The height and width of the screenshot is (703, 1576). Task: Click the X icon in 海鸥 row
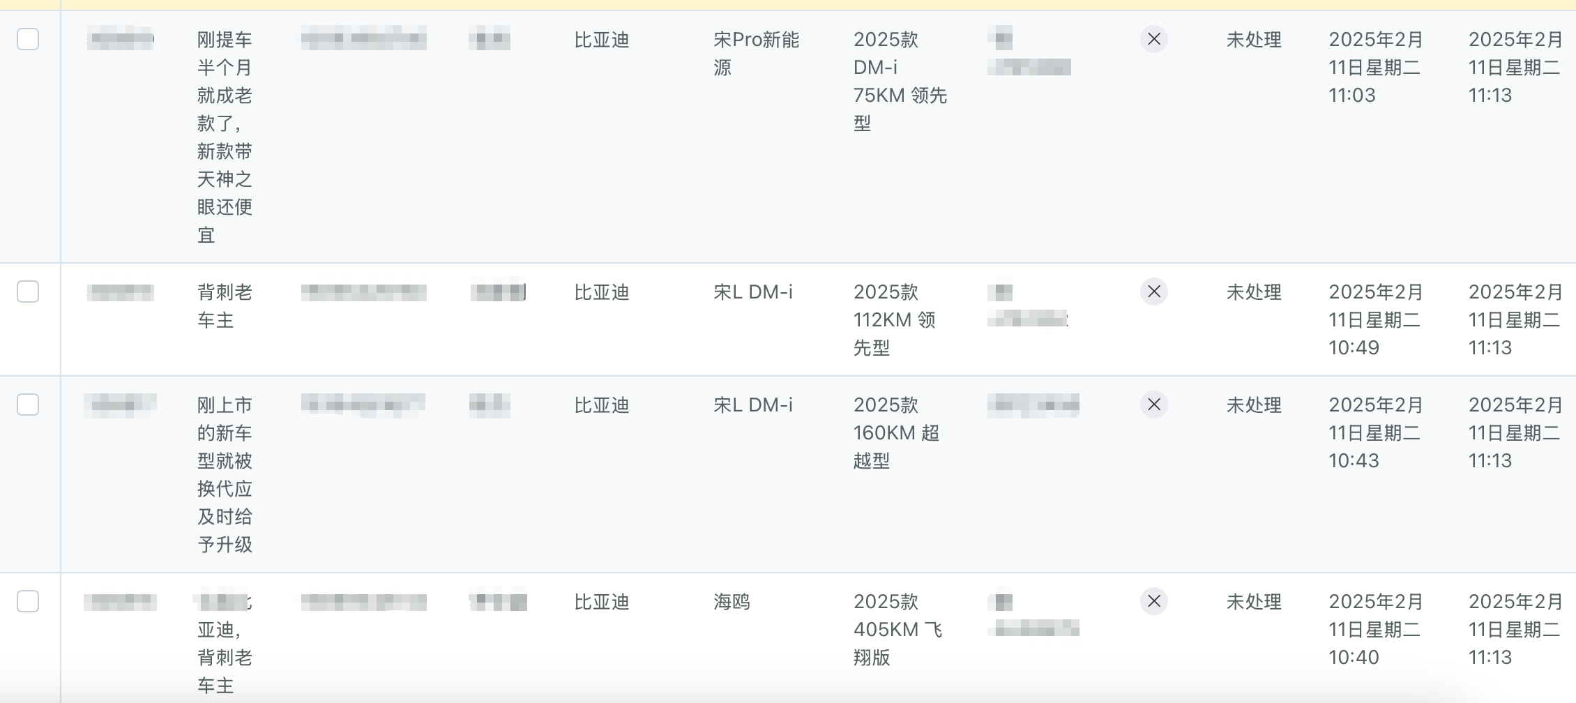(x=1154, y=601)
